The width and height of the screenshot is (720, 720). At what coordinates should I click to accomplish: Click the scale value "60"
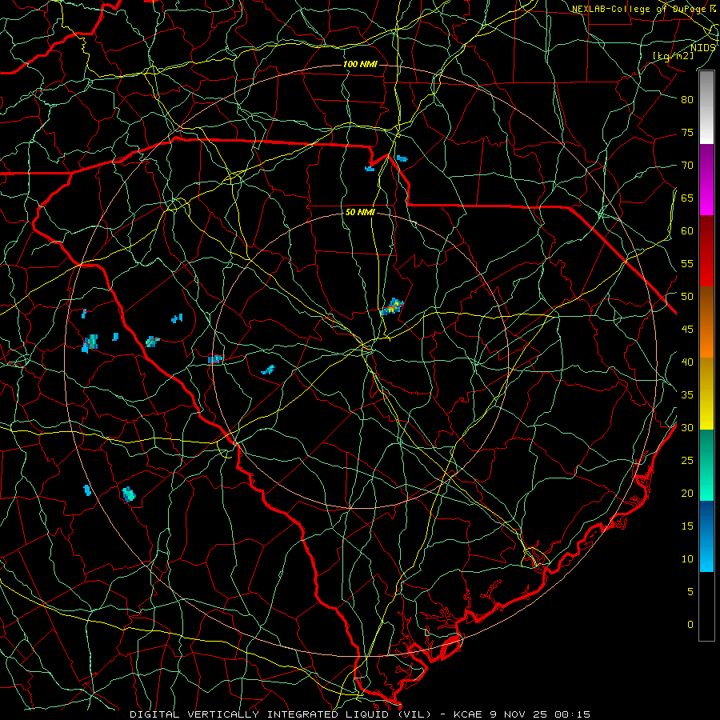click(687, 231)
